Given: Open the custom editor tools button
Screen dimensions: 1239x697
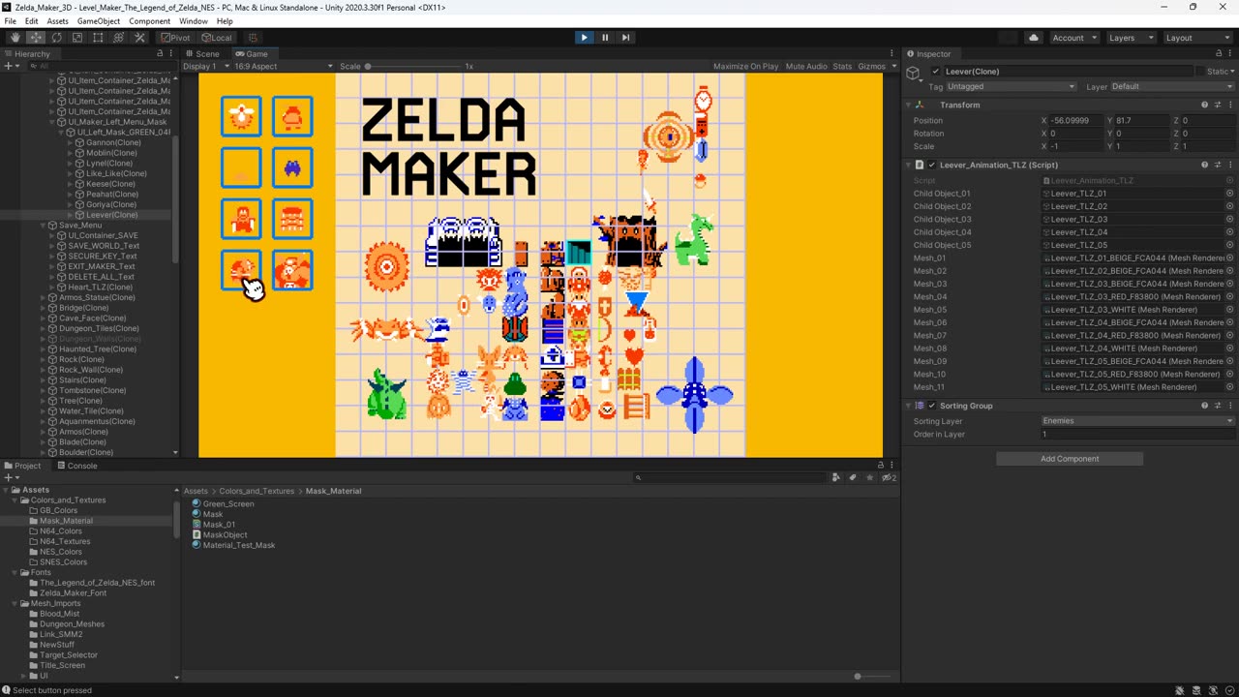Looking at the screenshot, I should pos(139,38).
